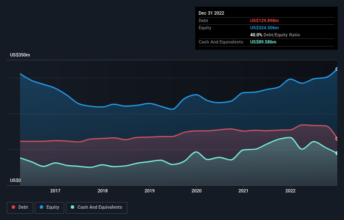Toggle Cash And Equivalents legend button

point(96,207)
